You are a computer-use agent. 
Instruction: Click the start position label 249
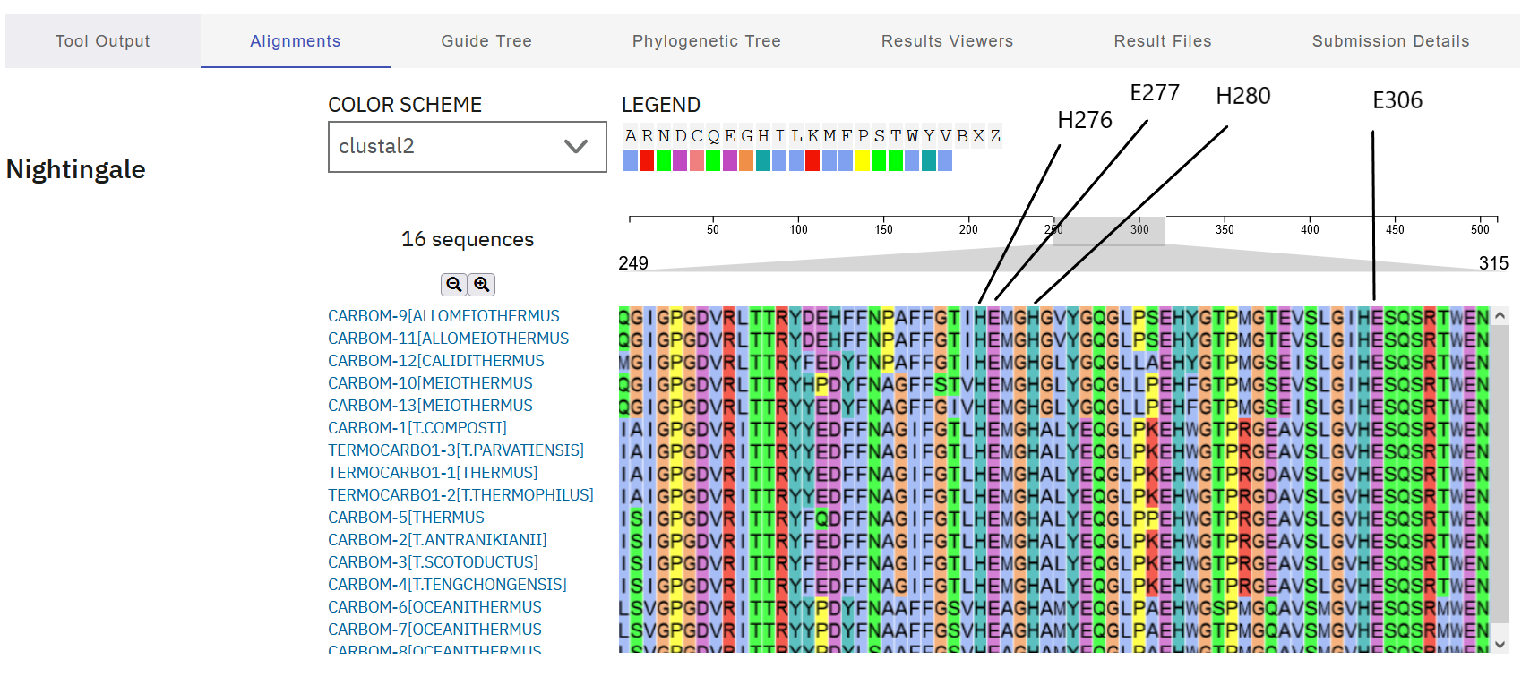click(x=633, y=263)
